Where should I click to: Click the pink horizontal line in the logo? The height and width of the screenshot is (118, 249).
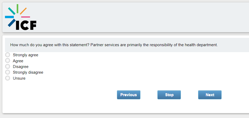click(x=25, y=17)
